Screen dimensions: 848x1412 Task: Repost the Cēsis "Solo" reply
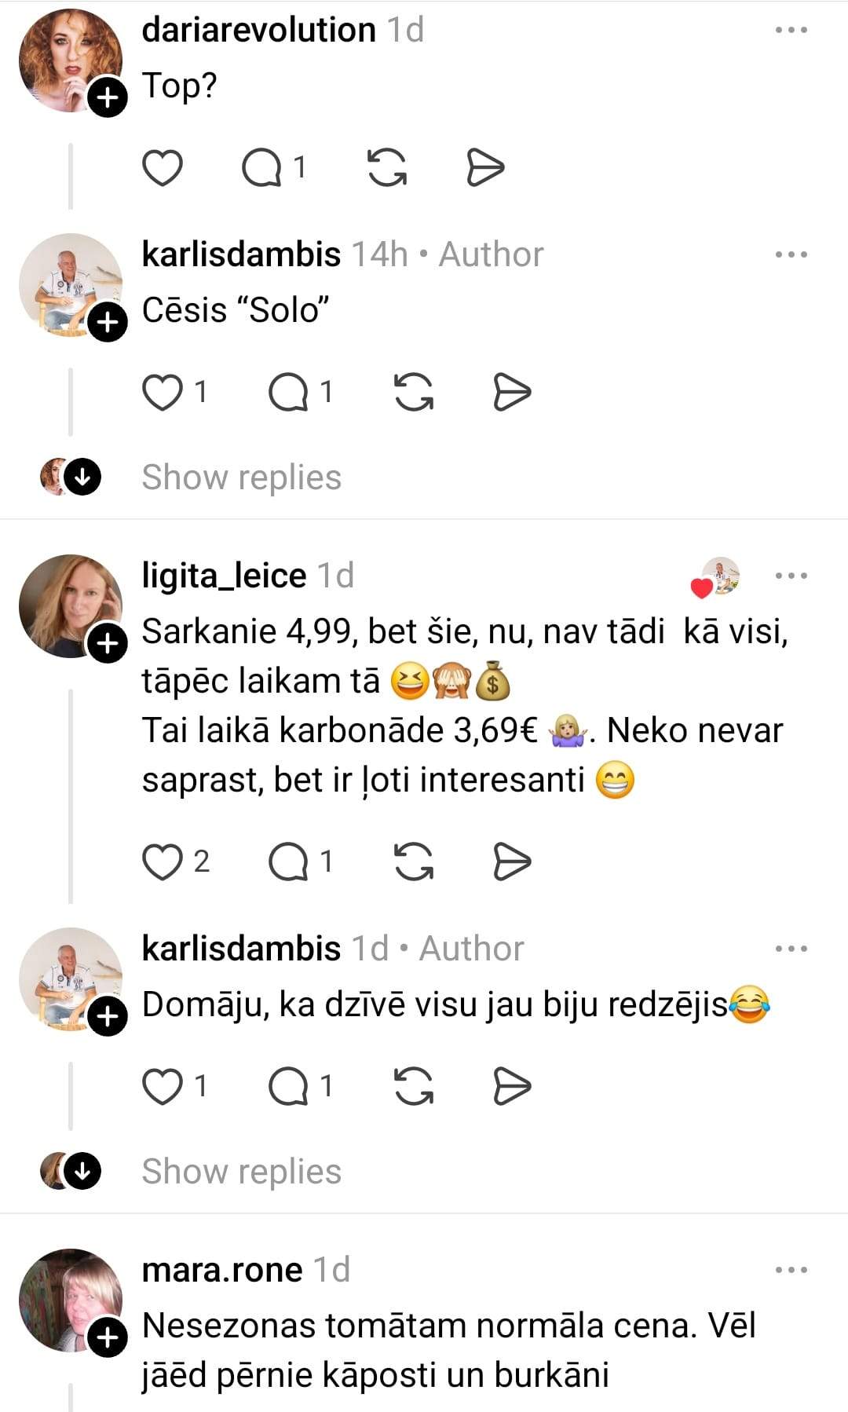(x=414, y=392)
